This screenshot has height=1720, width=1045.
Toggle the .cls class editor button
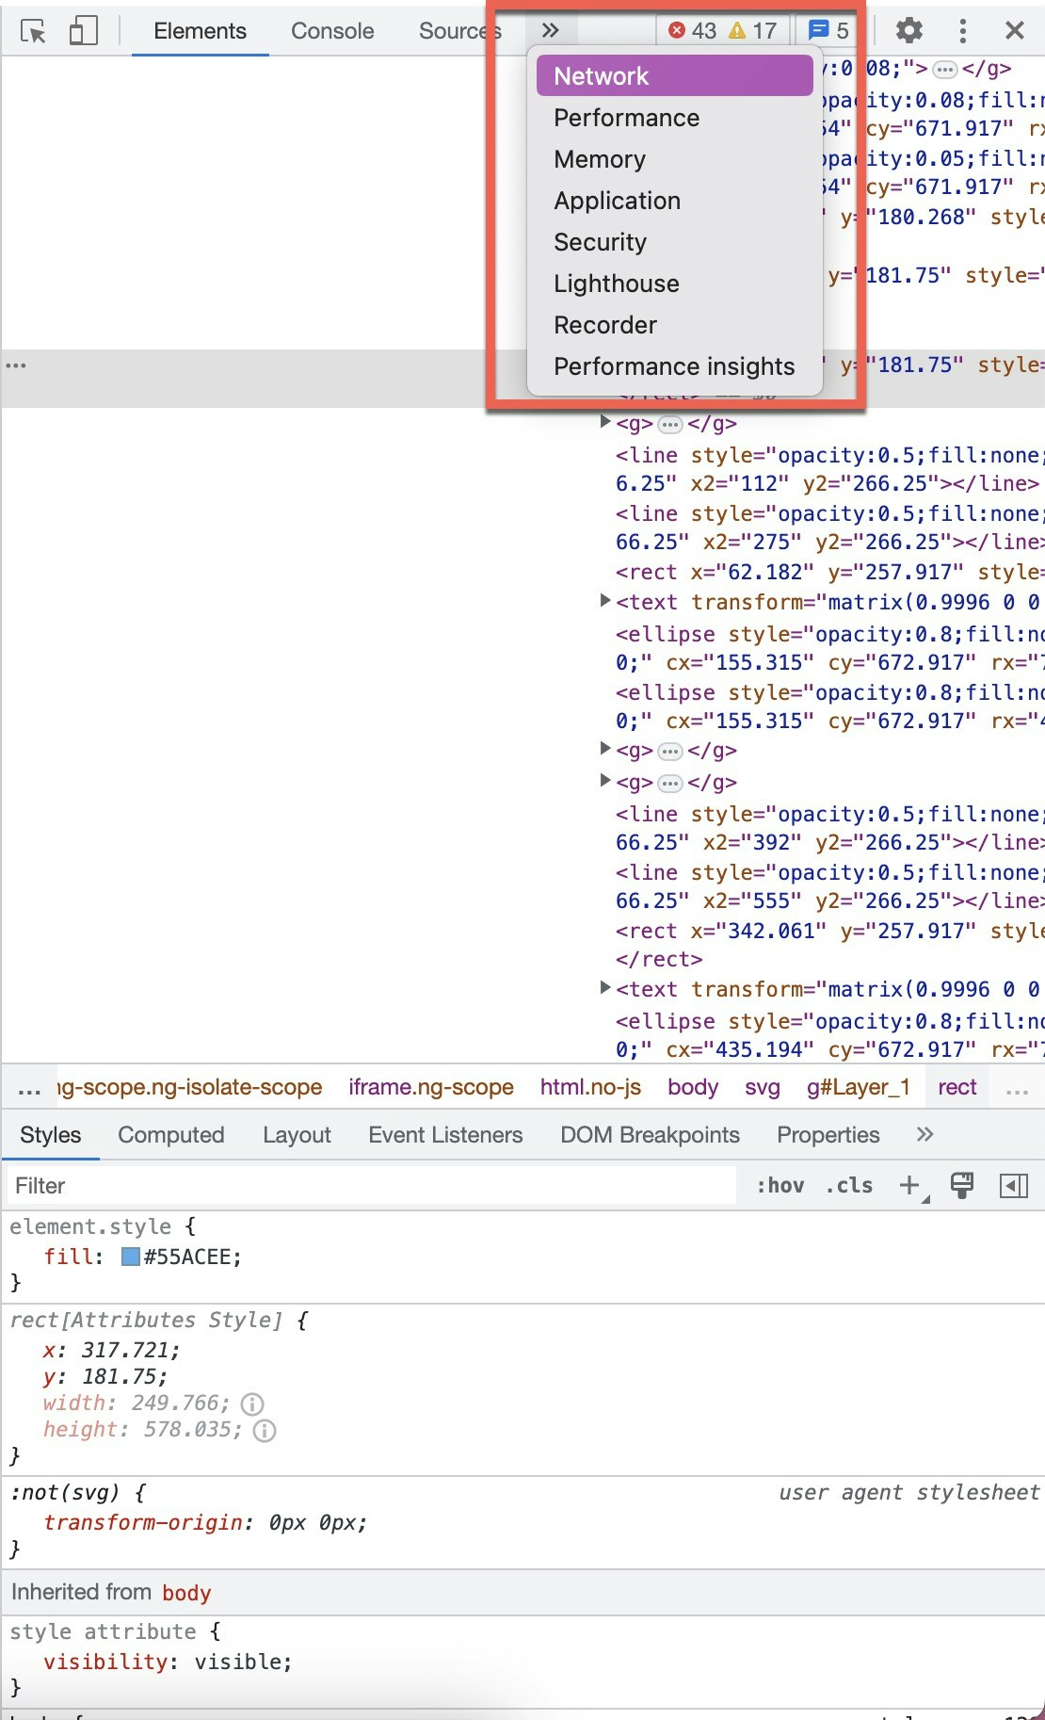point(849,1186)
